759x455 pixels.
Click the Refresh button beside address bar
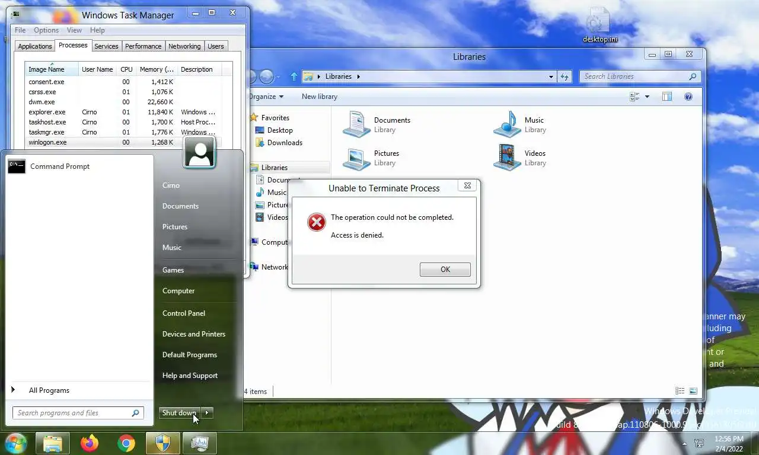pyautogui.click(x=565, y=76)
